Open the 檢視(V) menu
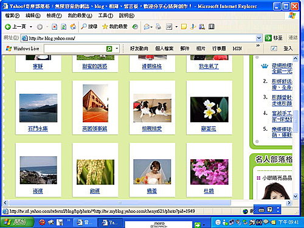Image resolution: width=304 pixels, height=228 pixels. (54, 16)
